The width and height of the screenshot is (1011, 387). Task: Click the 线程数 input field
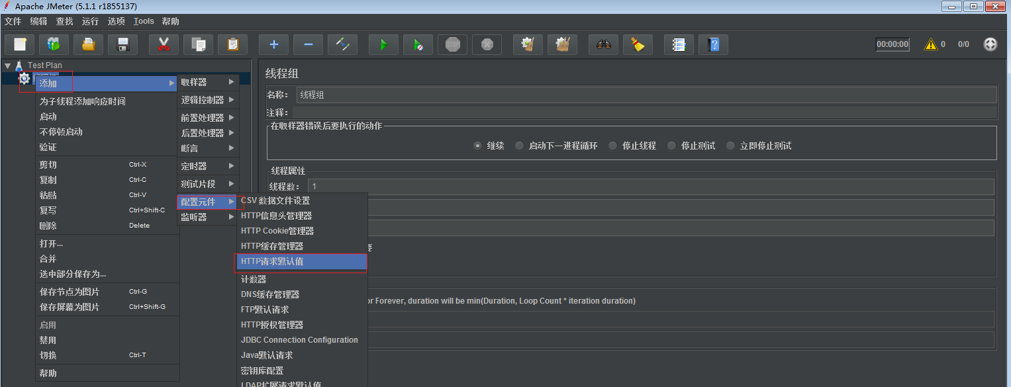[x=651, y=187]
